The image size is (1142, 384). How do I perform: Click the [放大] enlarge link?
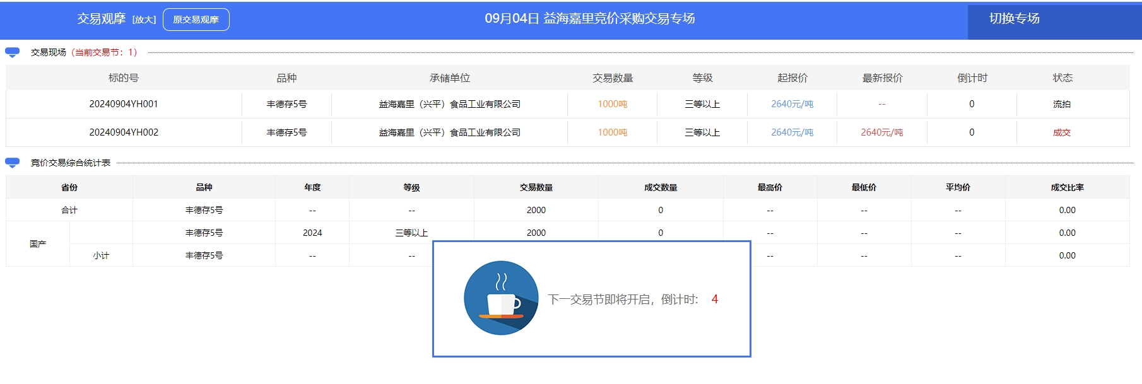pyautogui.click(x=144, y=20)
